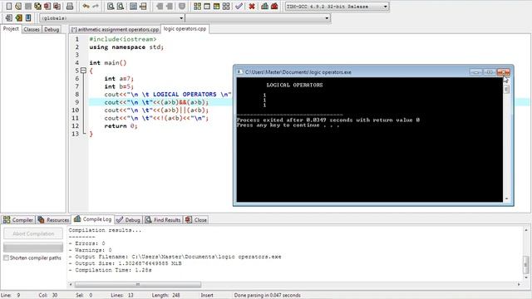Switch to the Project side panel tab
The height and width of the screenshot is (299, 532).
[11, 29]
